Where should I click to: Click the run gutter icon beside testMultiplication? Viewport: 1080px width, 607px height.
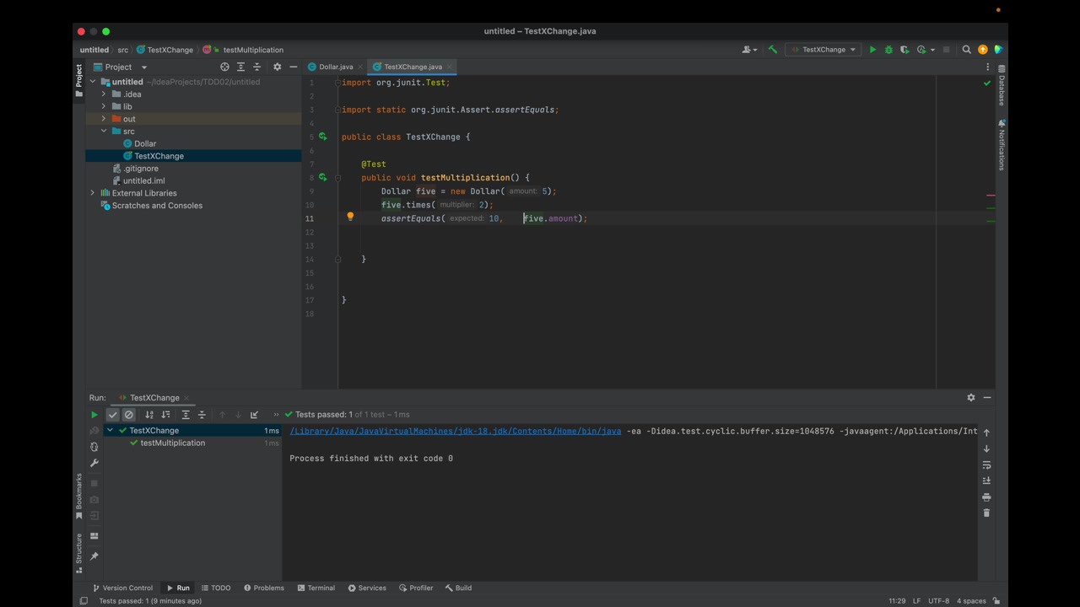click(322, 178)
